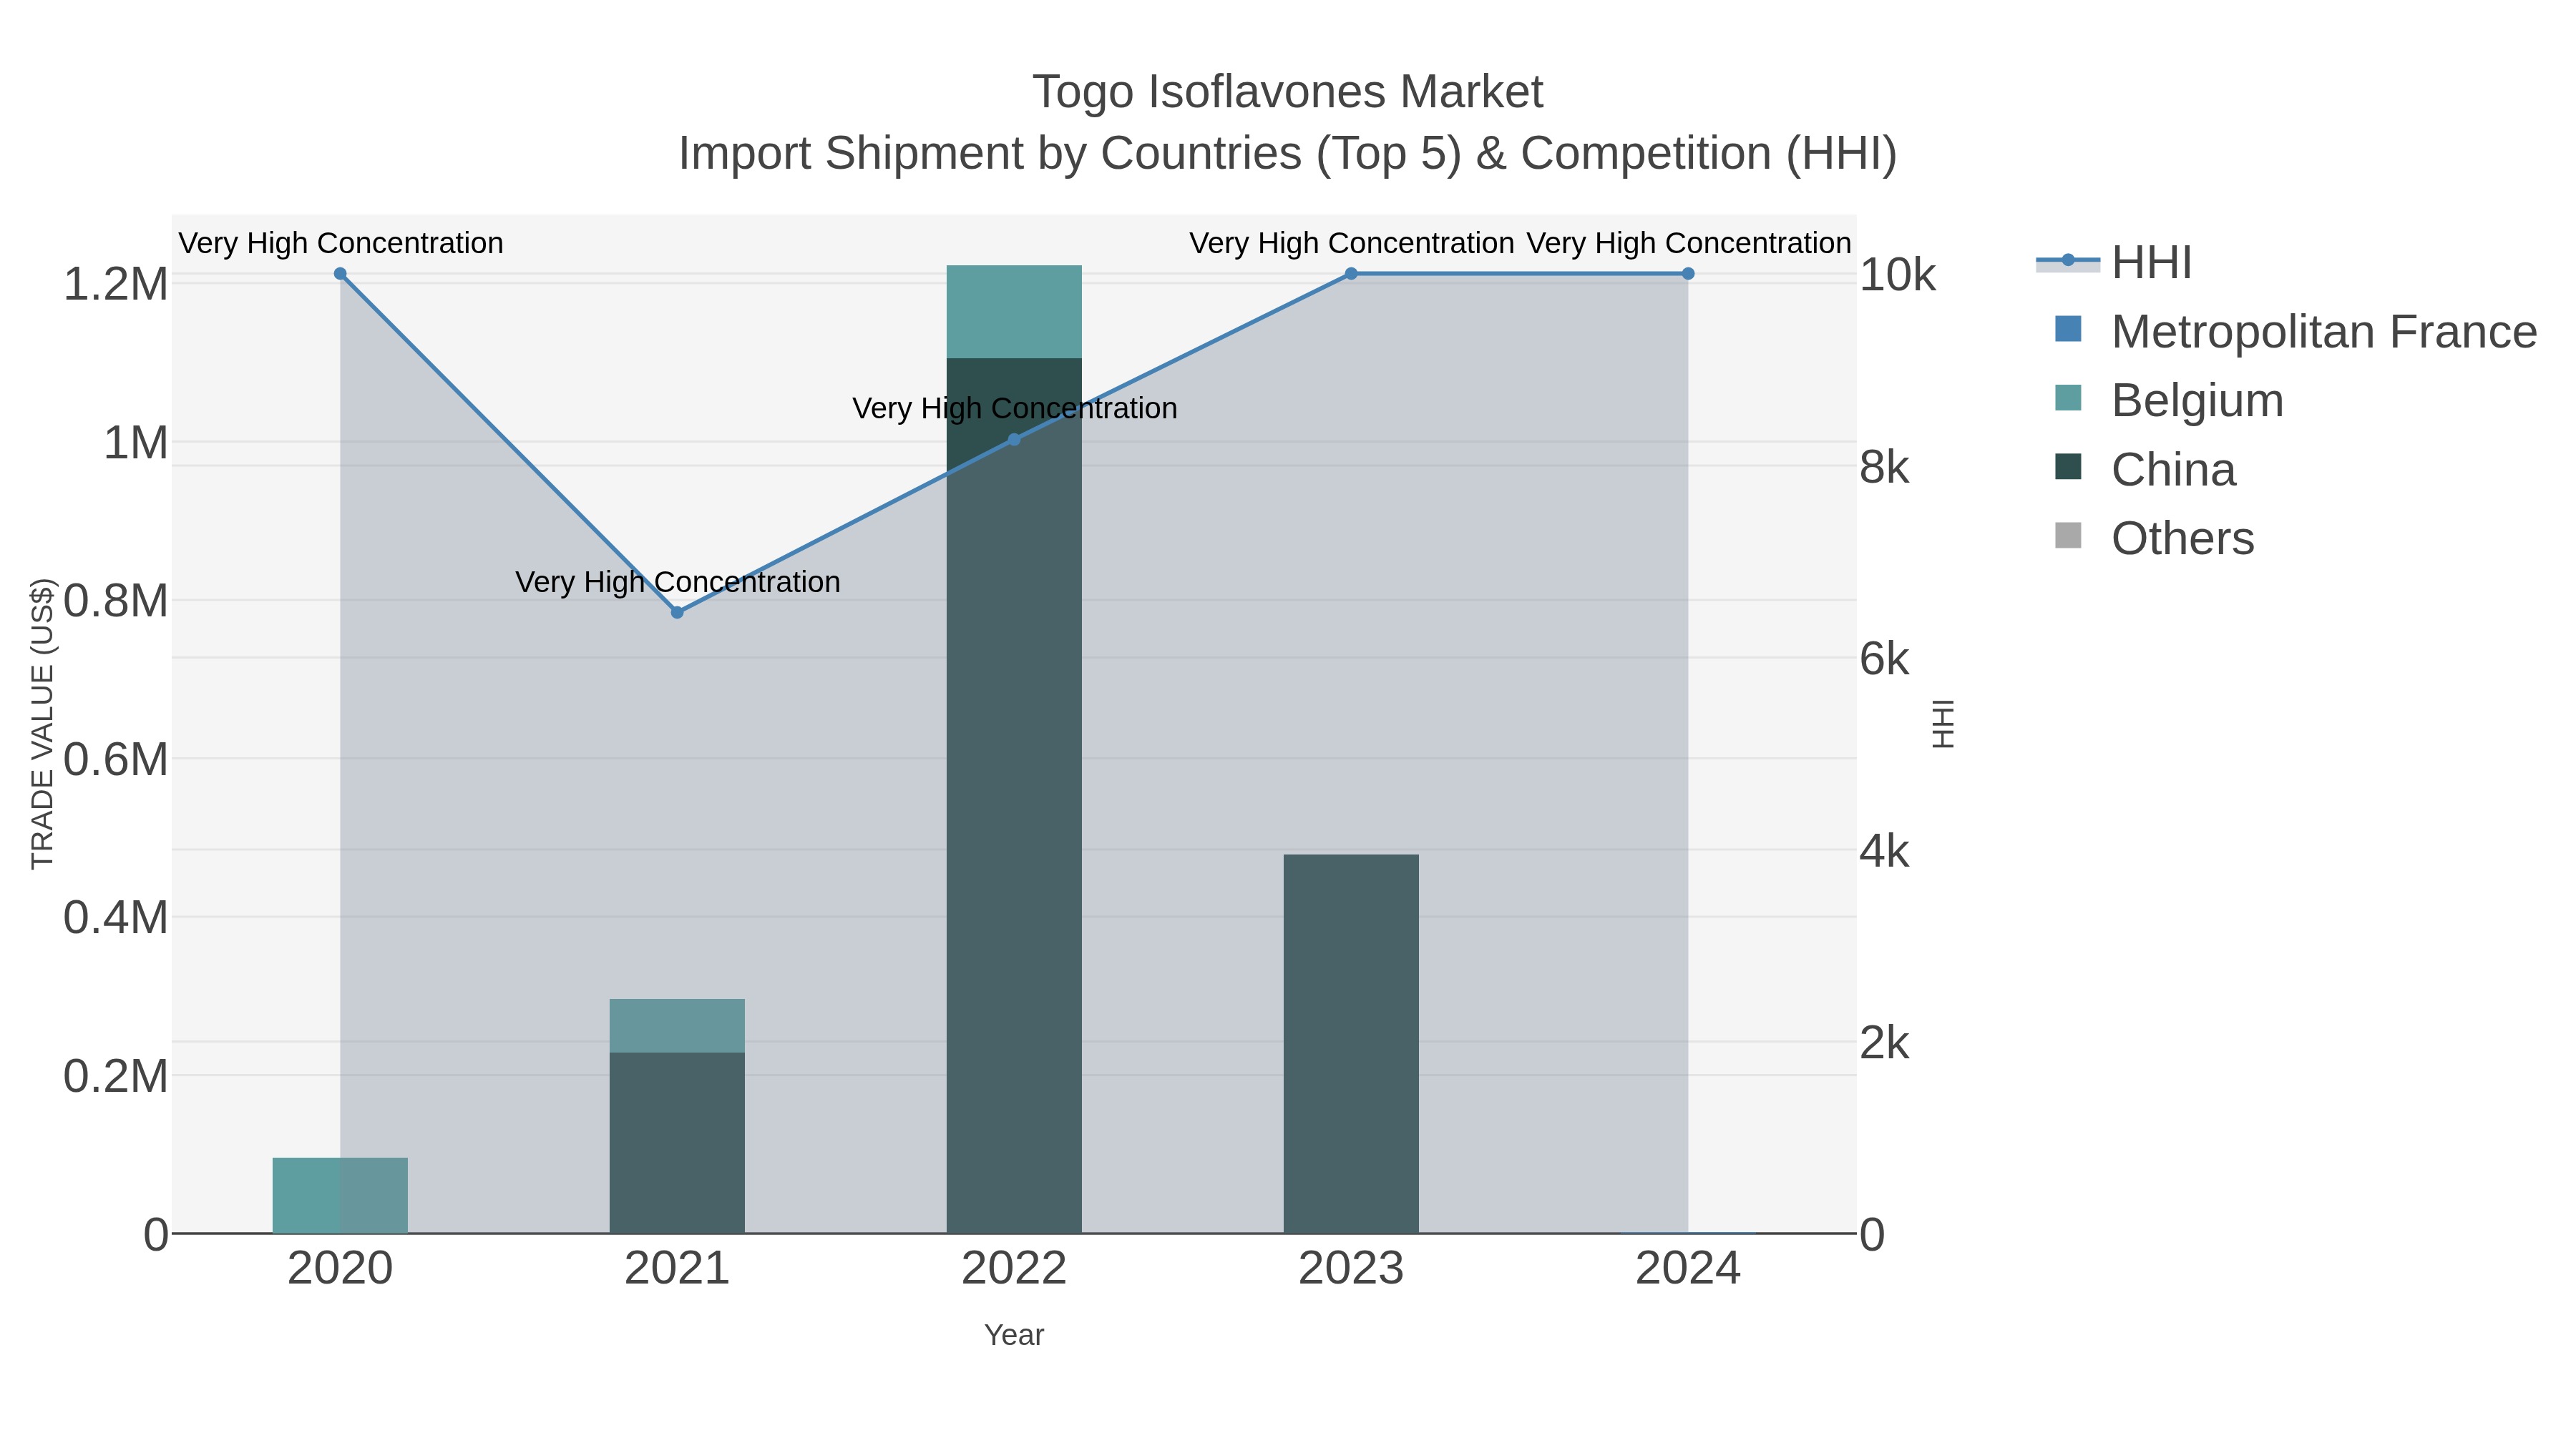
Task: Click the HHI line marker icon in legend
Action: pyautogui.click(x=2068, y=262)
